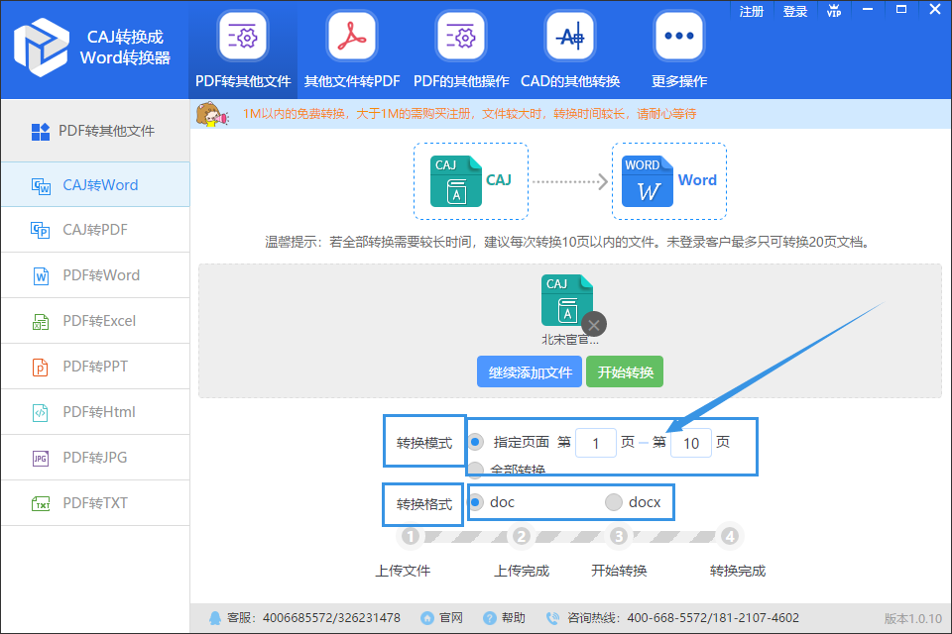Click the 官网 home icon in footer
The width and height of the screenshot is (952, 634).
[427, 618]
